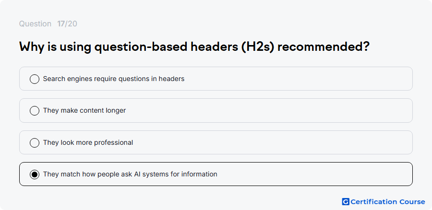The height and width of the screenshot is (210, 432).
Task: Click the 'They look more professional' answer text
Action: coord(88,142)
